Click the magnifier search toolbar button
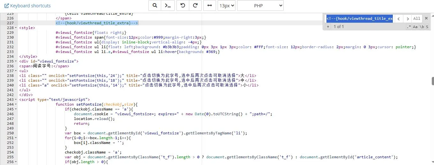 point(155,5)
